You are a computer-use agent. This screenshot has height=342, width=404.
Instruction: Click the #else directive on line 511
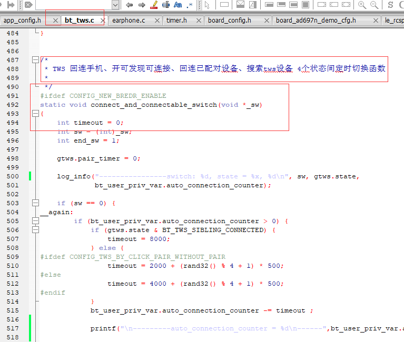coord(51,275)
